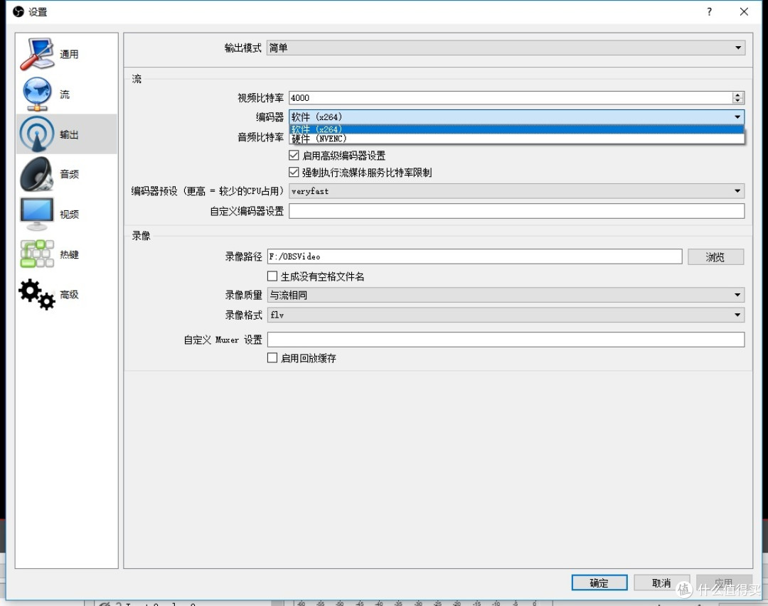768x606 pixels.
Task: Open the 录像格式 flv dropdown
Action: (506, 315)
